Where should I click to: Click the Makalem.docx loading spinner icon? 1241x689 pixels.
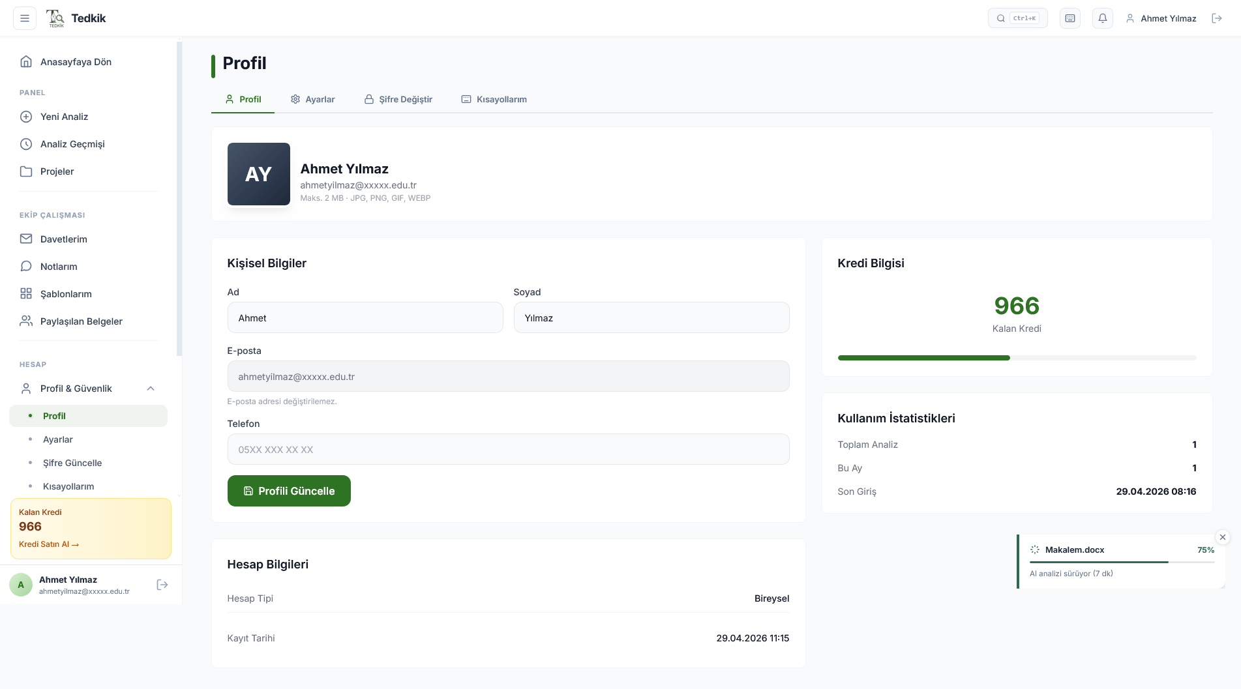click(x=1035, y=550)
